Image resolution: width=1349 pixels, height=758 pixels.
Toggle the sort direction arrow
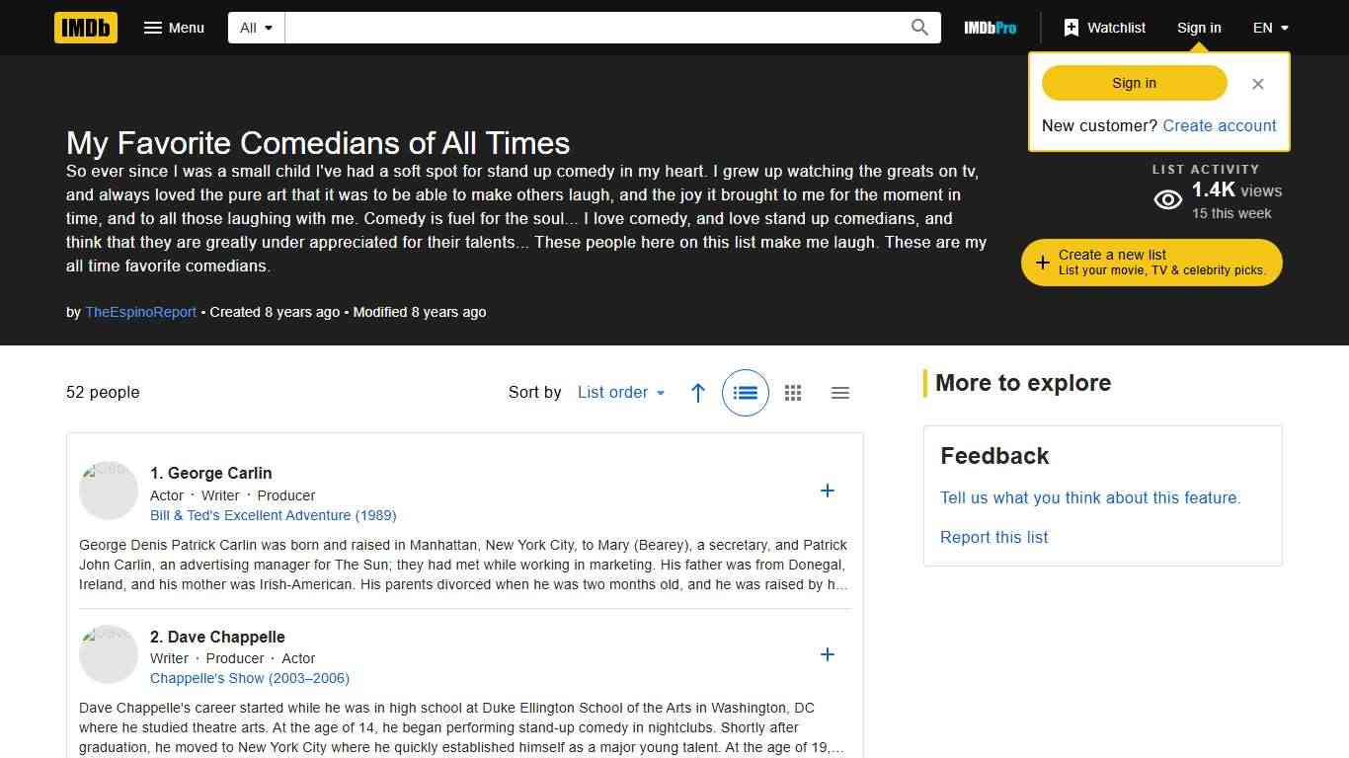pos(698,393)
